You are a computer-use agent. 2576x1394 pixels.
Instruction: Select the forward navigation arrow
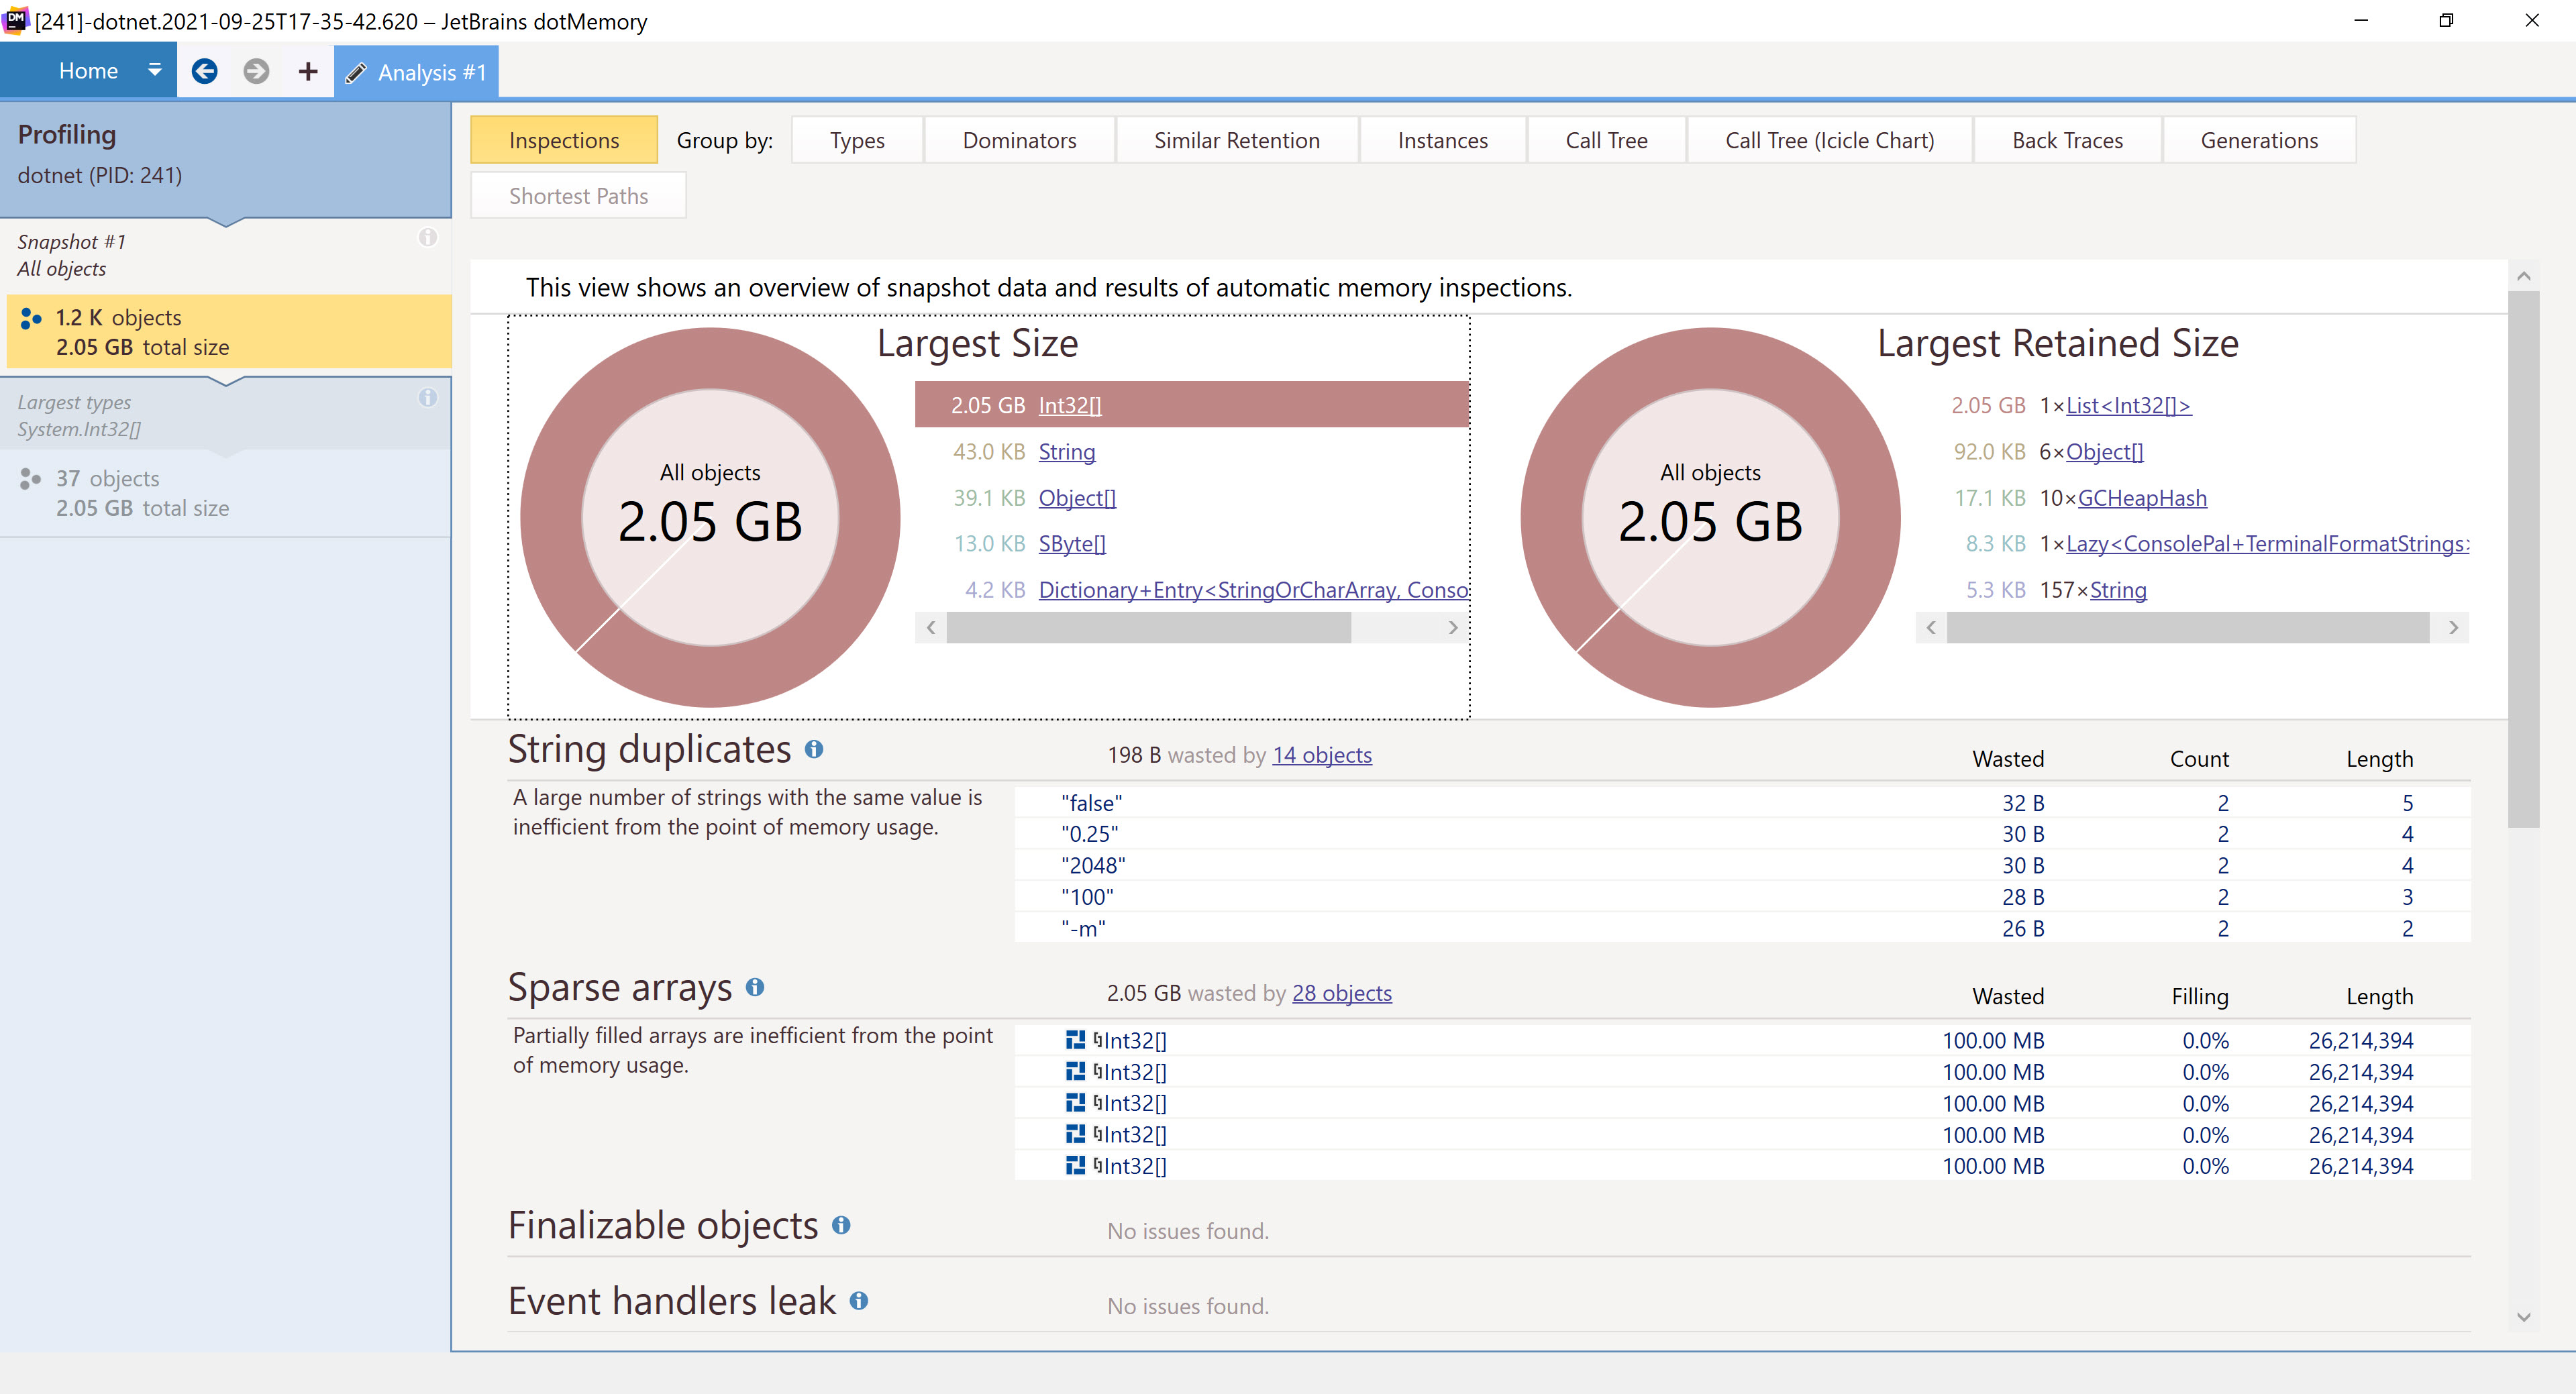tap(256, 71)
